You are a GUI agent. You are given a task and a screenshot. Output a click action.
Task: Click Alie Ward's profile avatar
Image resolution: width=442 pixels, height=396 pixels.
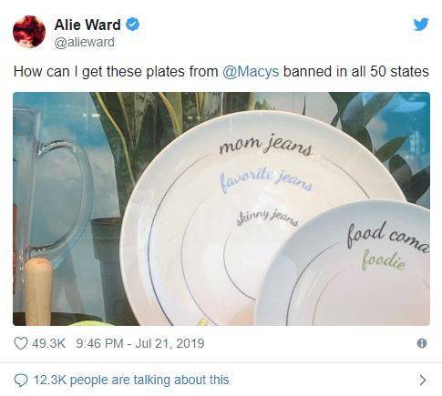pyautogui.click(x=29, y=32)
